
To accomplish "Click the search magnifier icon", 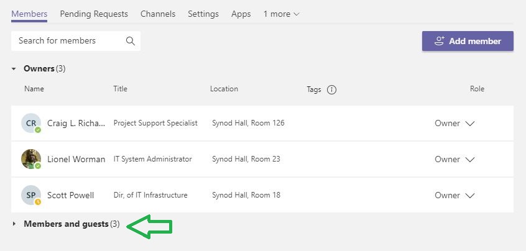I will [x=130, y=41].
